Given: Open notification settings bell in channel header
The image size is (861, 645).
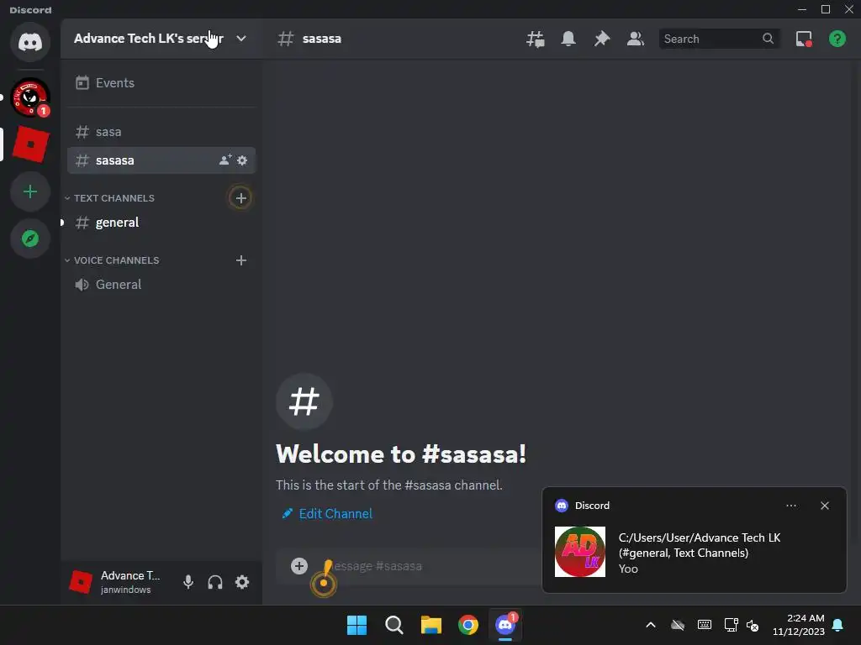Looking at the screenshot, I should pos(568,39).
